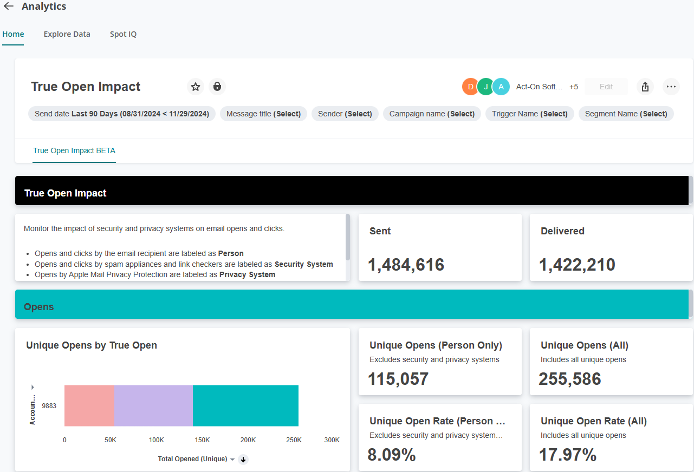Open the Campaign name filter chip
Screen dimensions: 694x472
(x=432, y=114)
